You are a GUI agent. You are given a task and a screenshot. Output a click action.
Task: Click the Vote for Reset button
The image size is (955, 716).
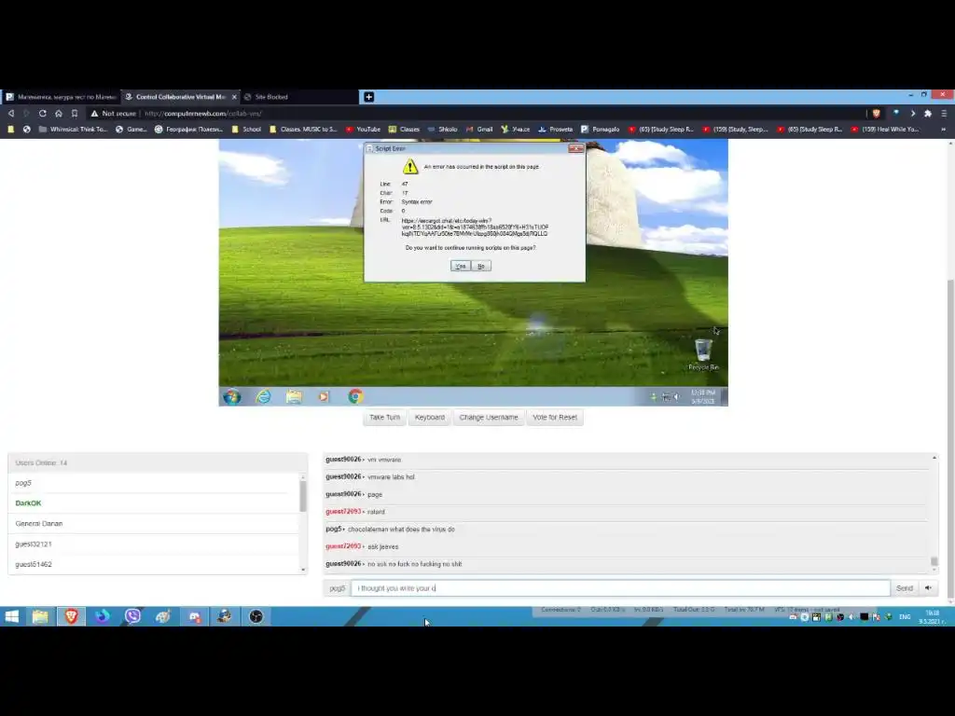(x=554, y=417)
